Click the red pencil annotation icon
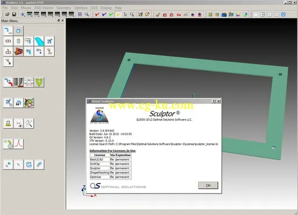 coord(158,15)
